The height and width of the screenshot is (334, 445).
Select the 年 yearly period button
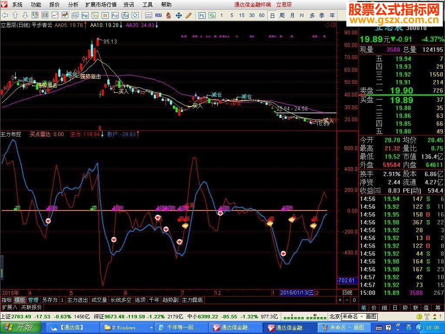[x=332, y=15]
